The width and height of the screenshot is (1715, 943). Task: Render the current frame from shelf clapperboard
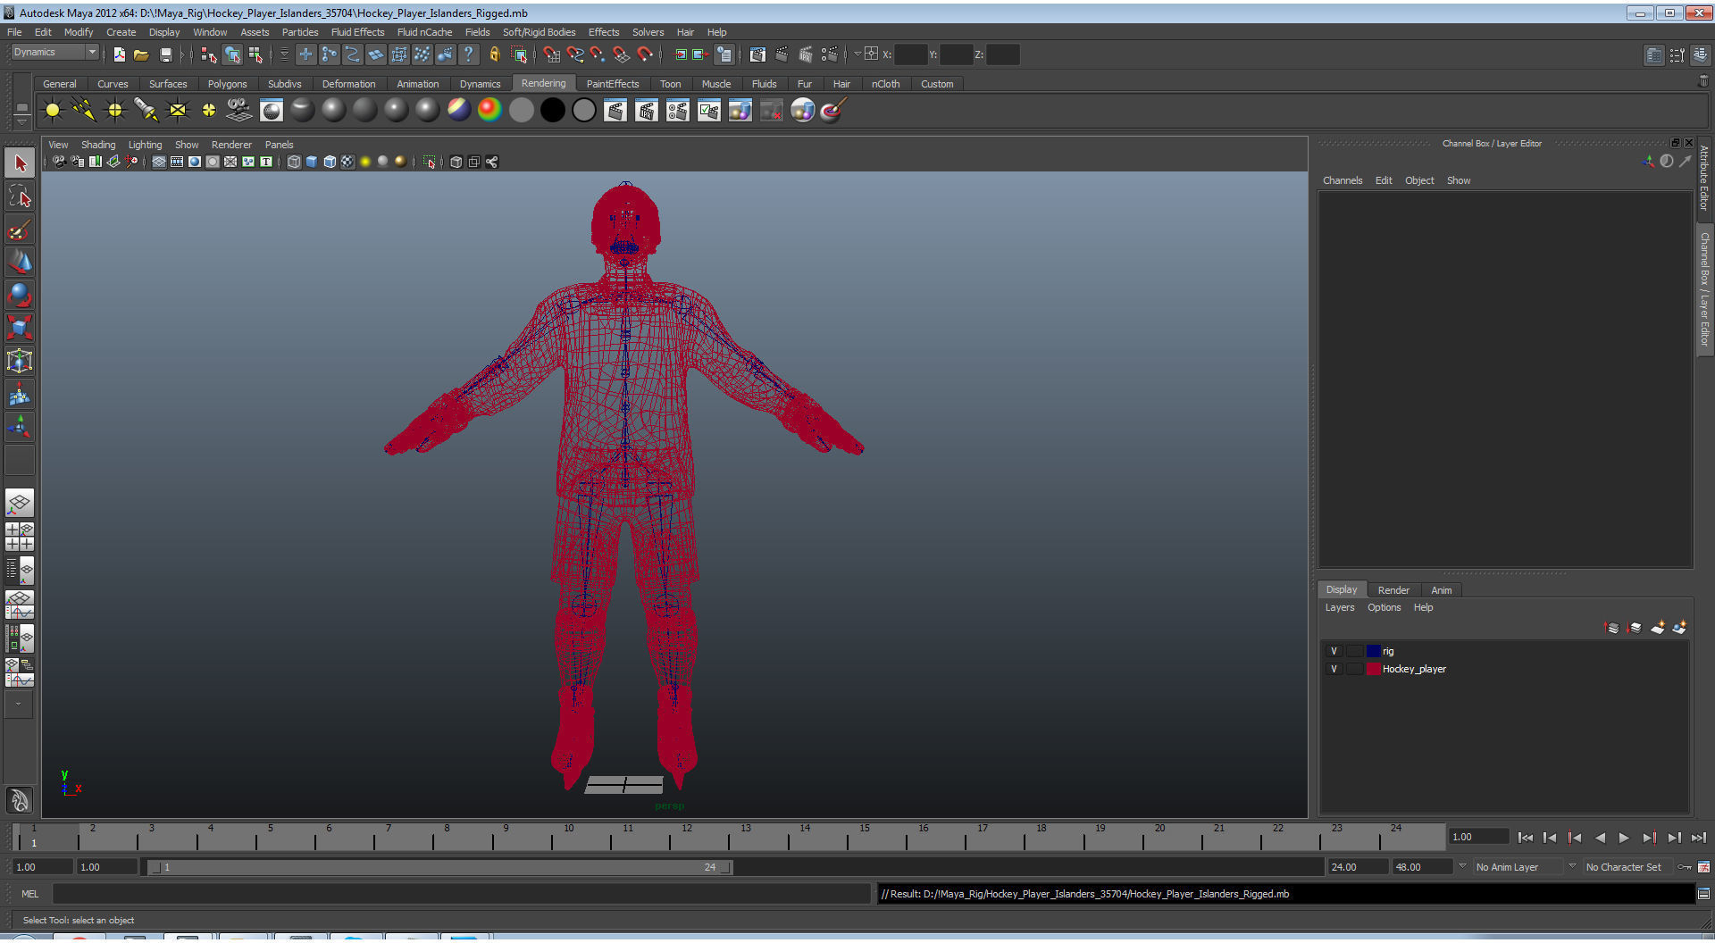click(x=615, y=110)
